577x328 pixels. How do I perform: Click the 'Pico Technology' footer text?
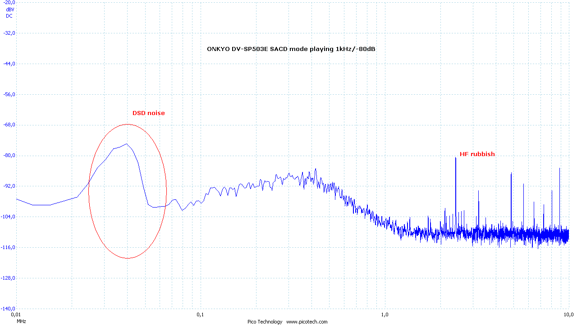[x=265, y=322]
